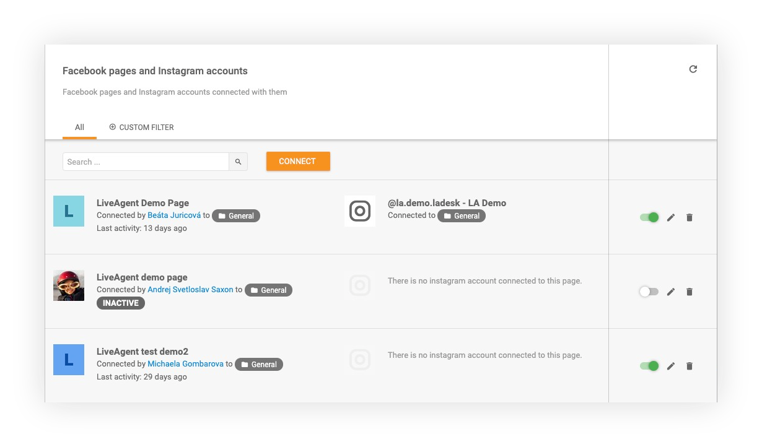The width and height of the screenshot is (762, 447).
Task: Click trash icon for inactive LiveAgent demo page
Action: 690,292
